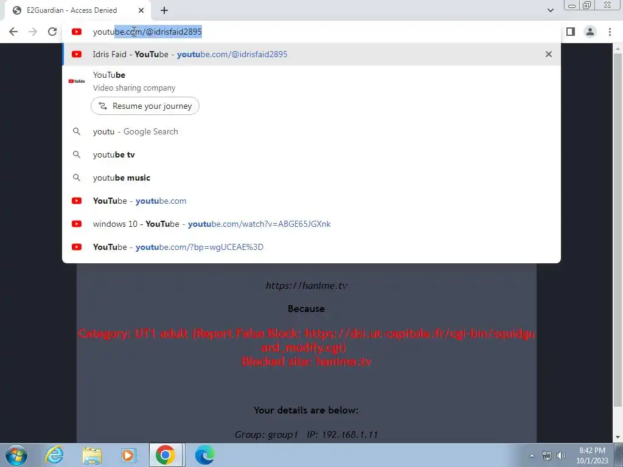Remove the Idris Faid suggestion

pos(549,54)
